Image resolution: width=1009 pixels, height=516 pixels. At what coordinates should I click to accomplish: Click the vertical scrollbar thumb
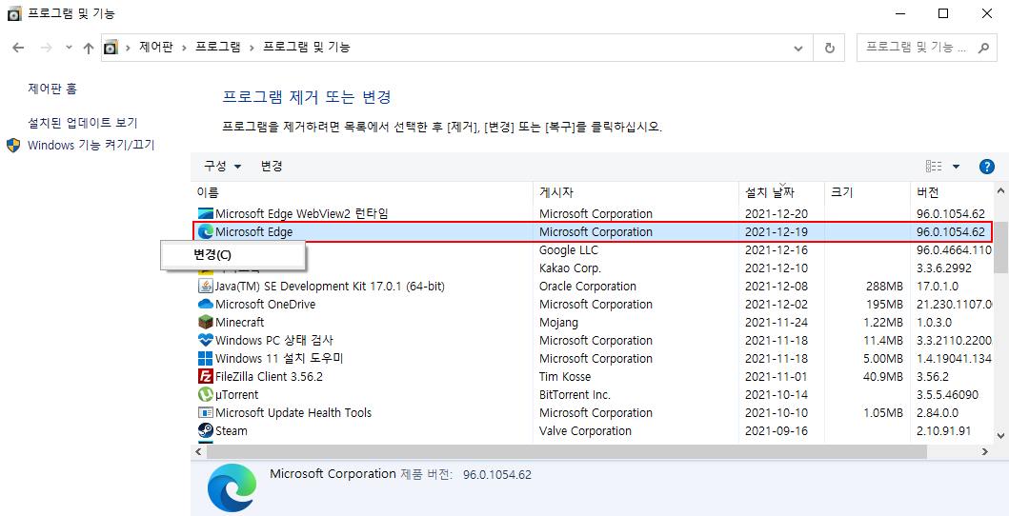tap(1000, 248)
